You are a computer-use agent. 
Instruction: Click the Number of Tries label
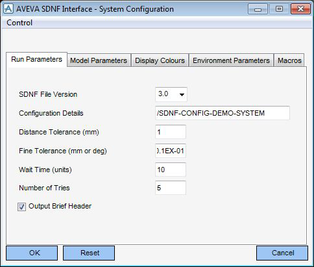pyautogui.click(x=44, y=188)
